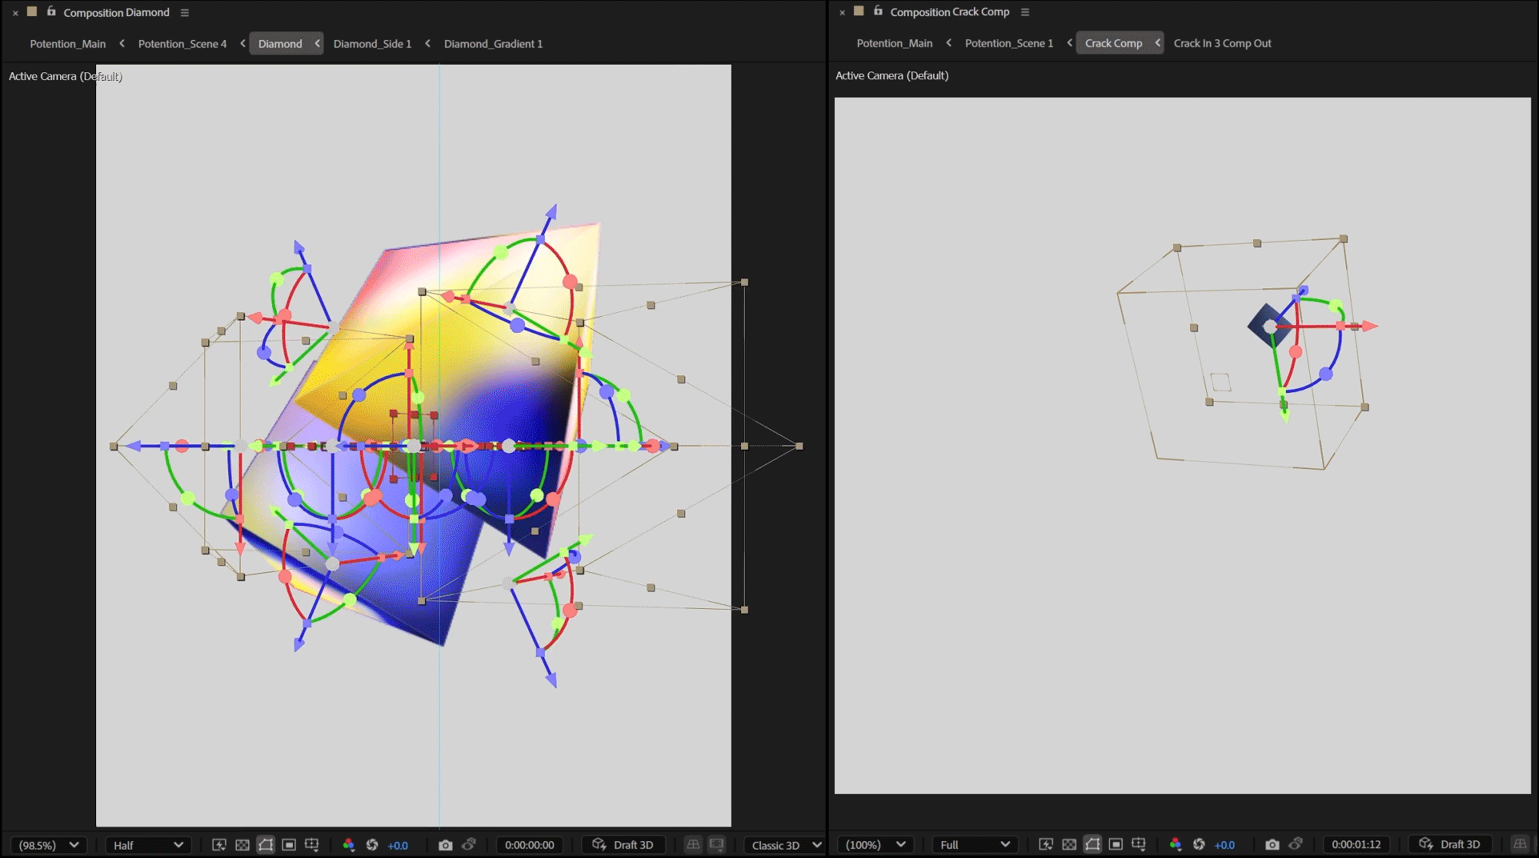Click 3D ground plane icon in left viewer
Viewport: 1539px width, 858px height.
(693, 845)
